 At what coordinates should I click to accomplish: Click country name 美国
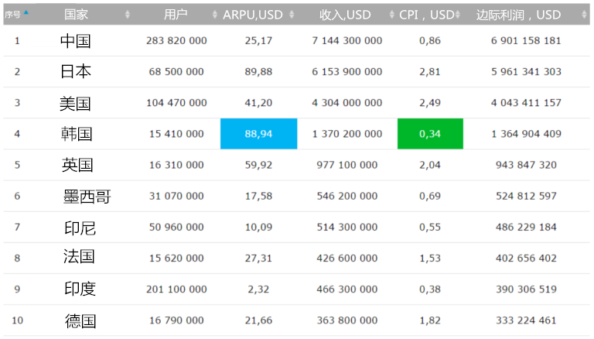(x=75, y=103)
